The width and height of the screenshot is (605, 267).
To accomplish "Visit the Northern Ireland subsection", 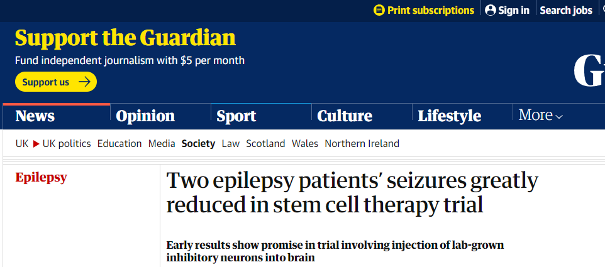I will [x=362, y=143].
